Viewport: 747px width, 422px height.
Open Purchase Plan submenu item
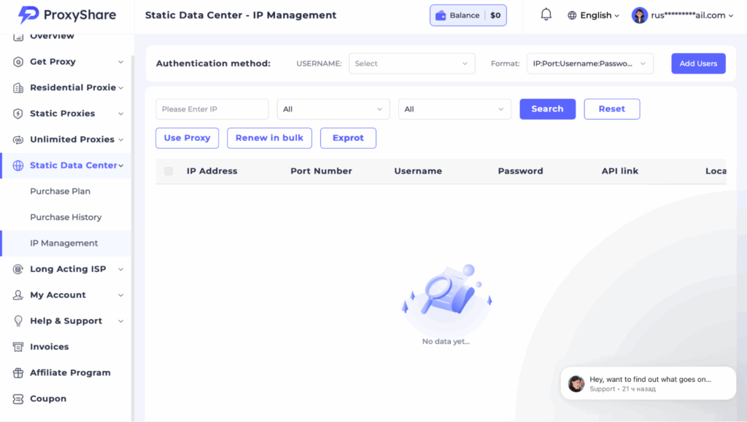pos(60,191)
